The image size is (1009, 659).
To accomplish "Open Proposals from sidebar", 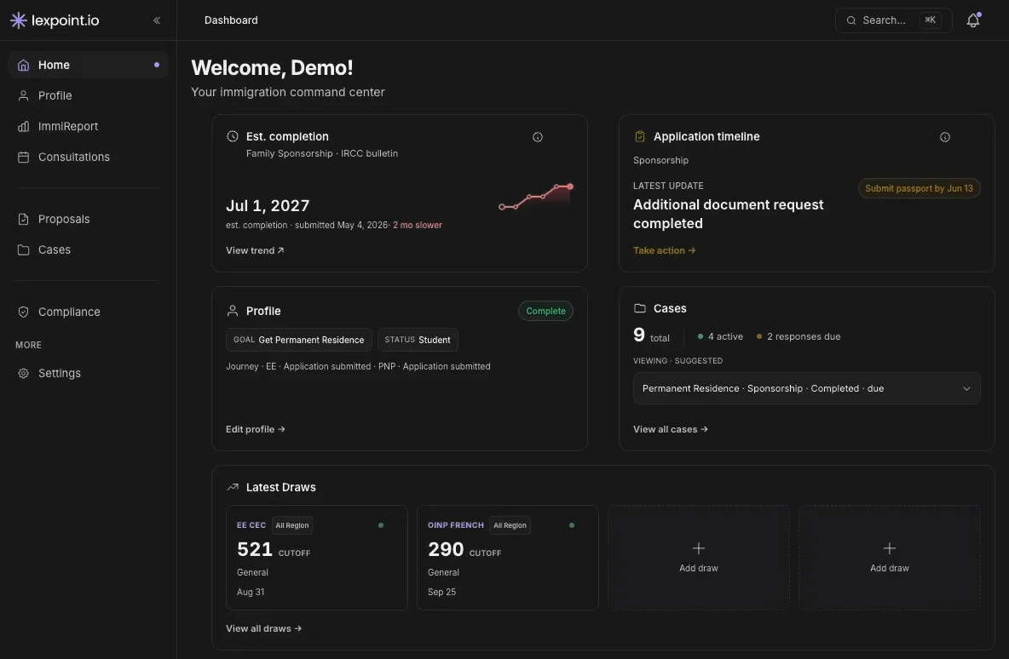I will click(88, 219).
